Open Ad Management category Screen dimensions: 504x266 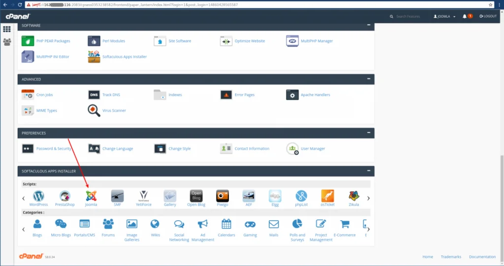tap(203, 230)
